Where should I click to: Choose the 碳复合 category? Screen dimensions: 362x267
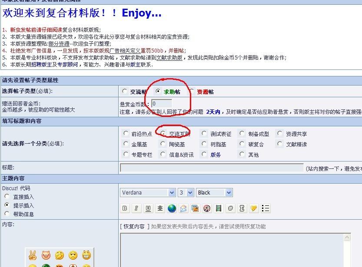click(x=242, y=144)
